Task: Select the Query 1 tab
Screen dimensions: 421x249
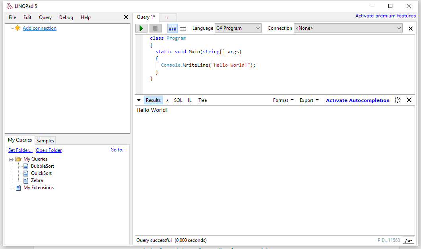Action: coord(146,17)
